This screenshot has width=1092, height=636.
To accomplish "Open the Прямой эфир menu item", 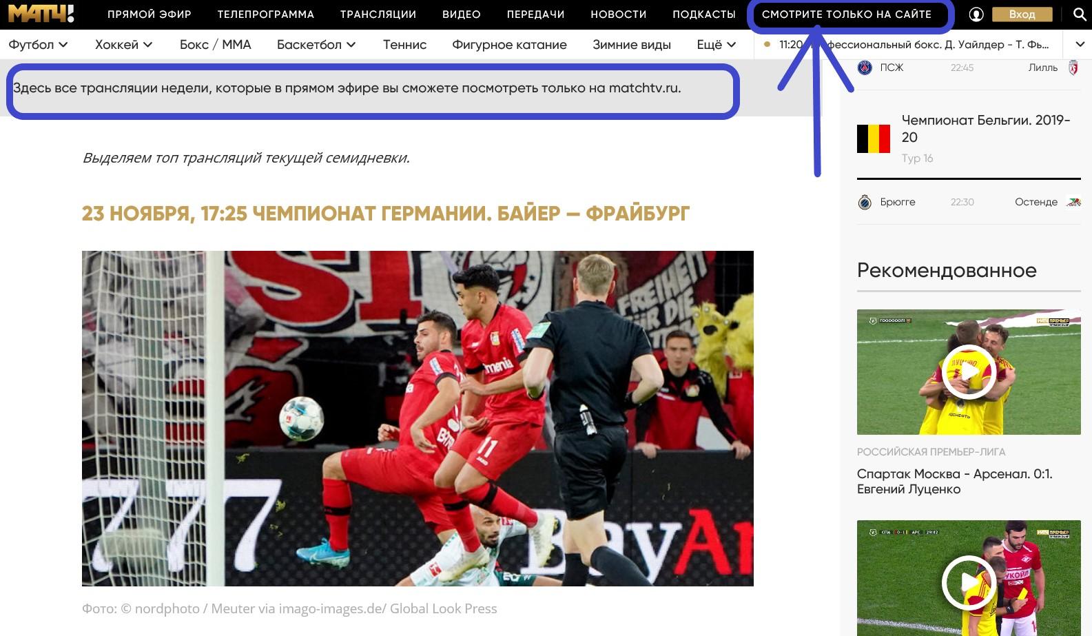I will pyautogui.click(x=150, y=14).
